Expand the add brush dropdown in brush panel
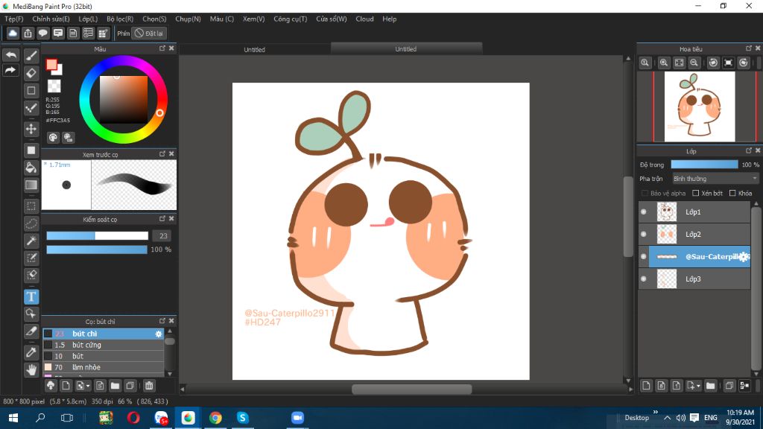The width and height of the screenshot is (763, 429). point(88,386)
